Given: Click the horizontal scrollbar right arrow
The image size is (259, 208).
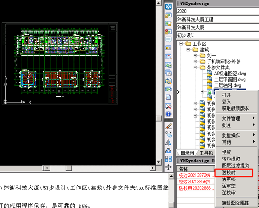Looking at the screenshot, I should tap(152, 168).
